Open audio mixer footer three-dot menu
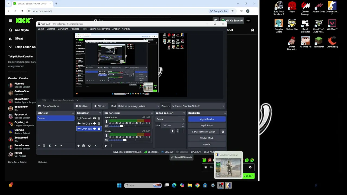Screen dimensions: 347x195 click(x=112, y=146)
